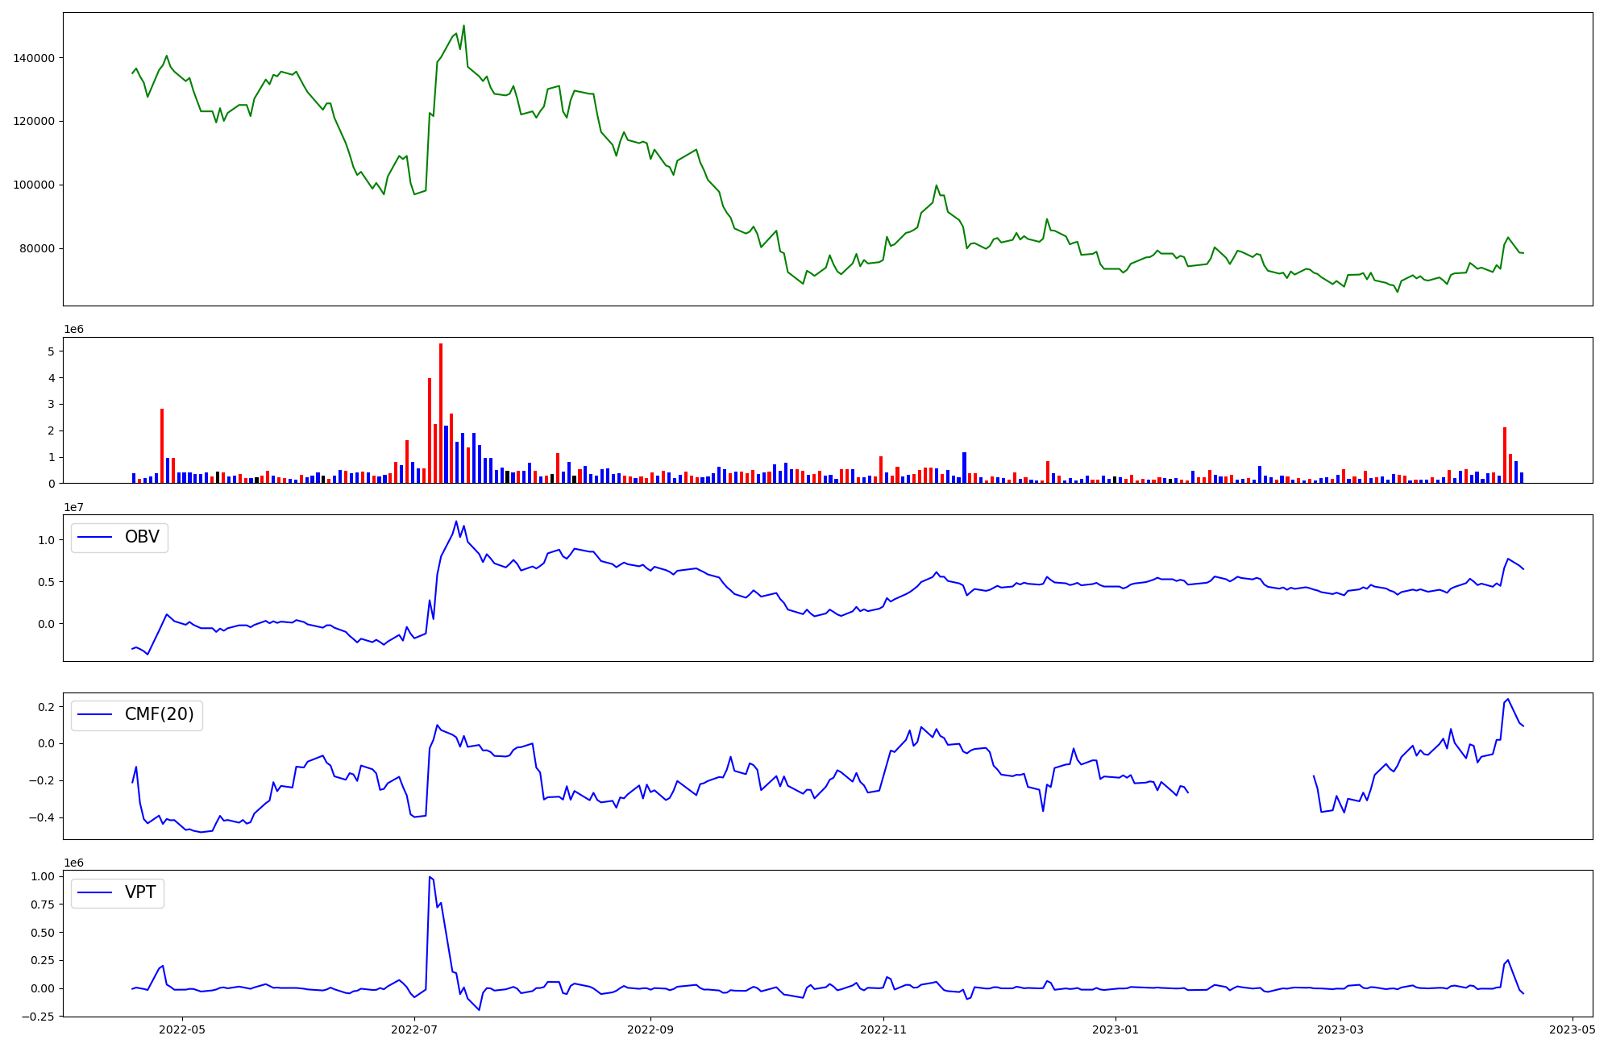Screen dimensions: 1612x1048
Task: Click the 2022-09 x-axis date label
Action: tap(650, 1029)
